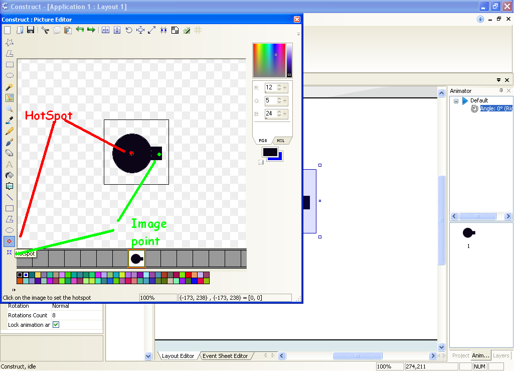
Task: Select the frame thumbnail in the filmstrip
Action: click(x=136, y=259)
